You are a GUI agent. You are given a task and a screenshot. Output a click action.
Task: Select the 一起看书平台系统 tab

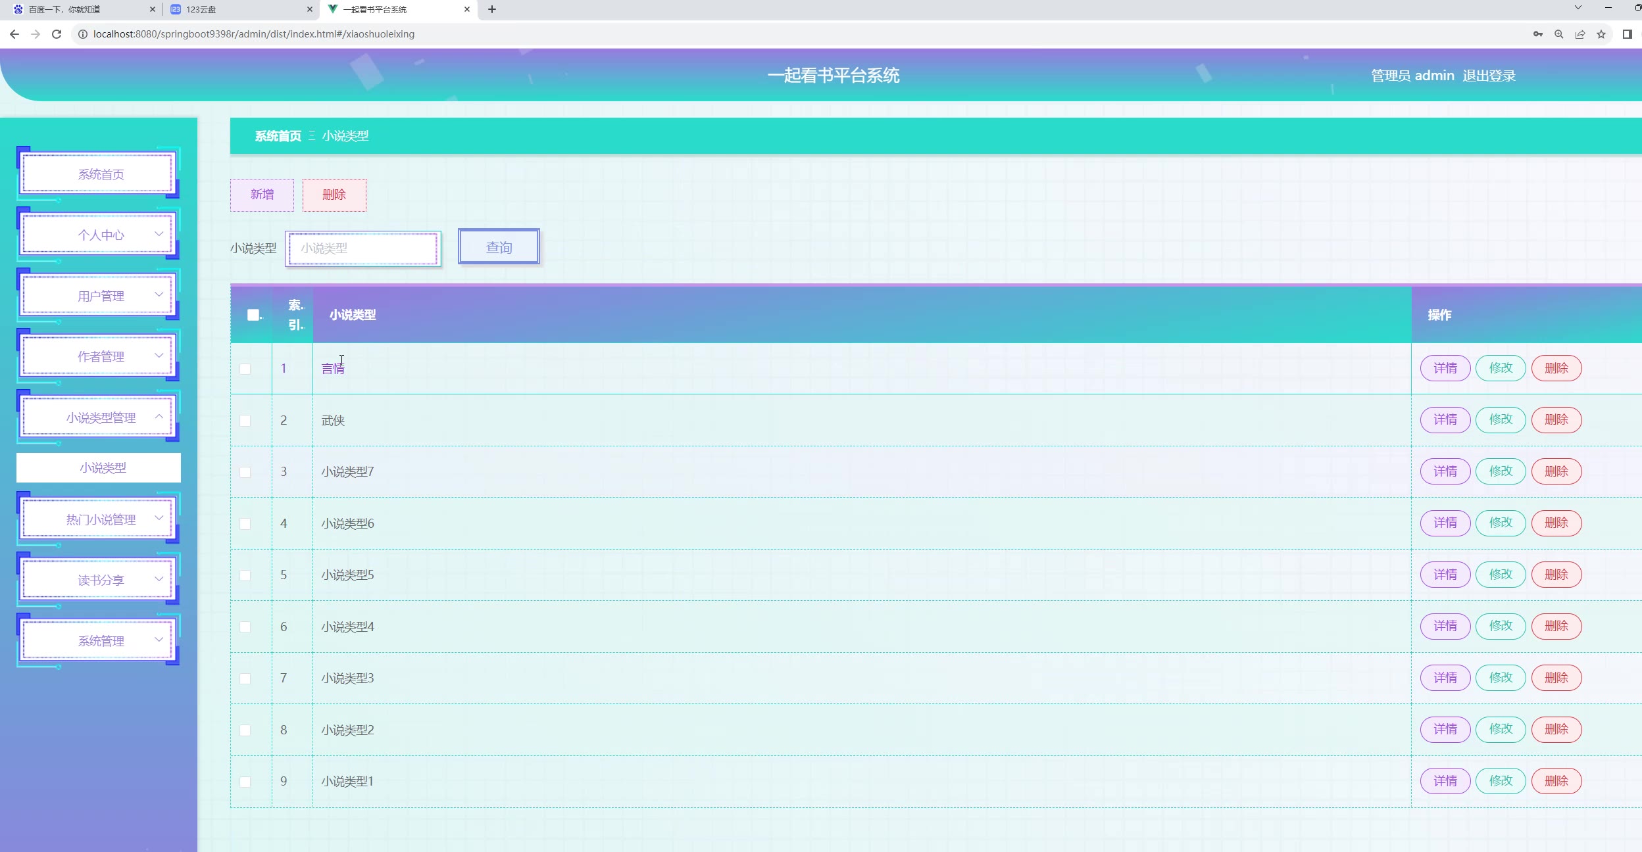(399, 9)
